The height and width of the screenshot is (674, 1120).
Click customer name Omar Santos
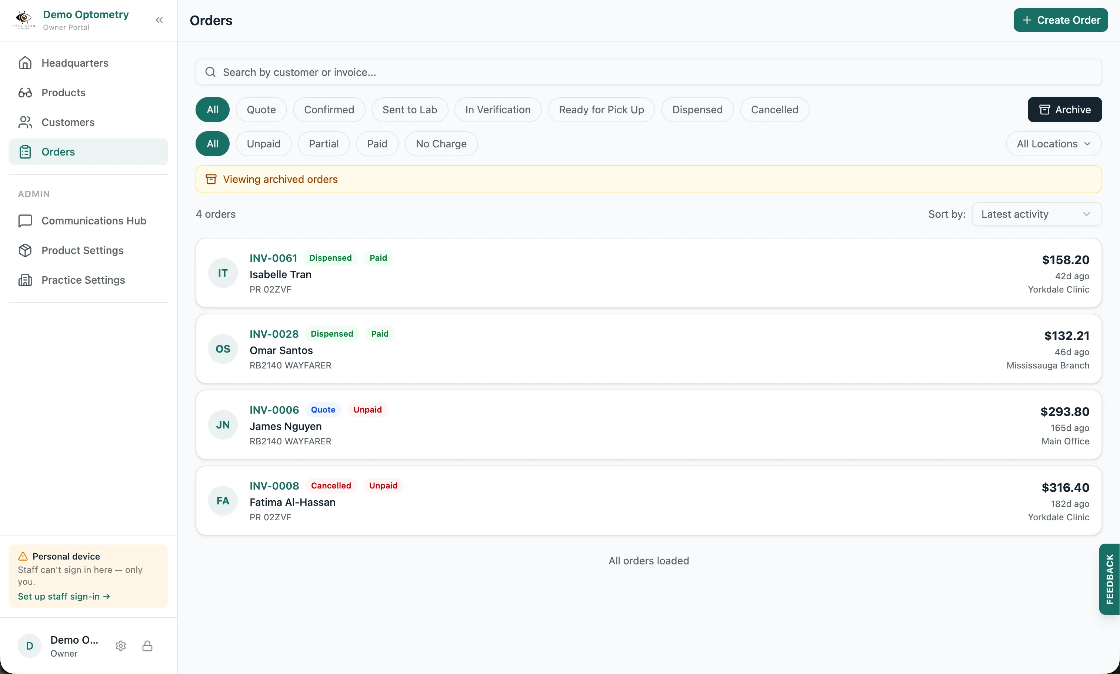[x=281, y=350]
